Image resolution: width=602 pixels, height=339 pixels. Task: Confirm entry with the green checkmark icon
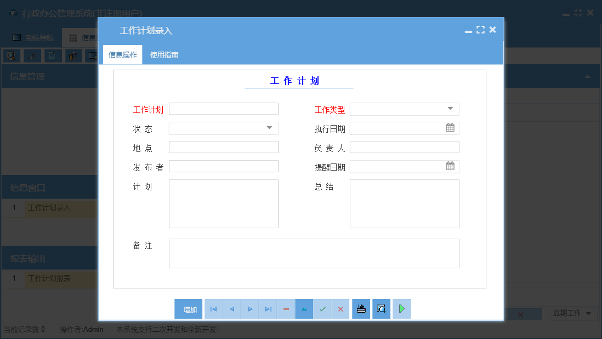[322, 309]
